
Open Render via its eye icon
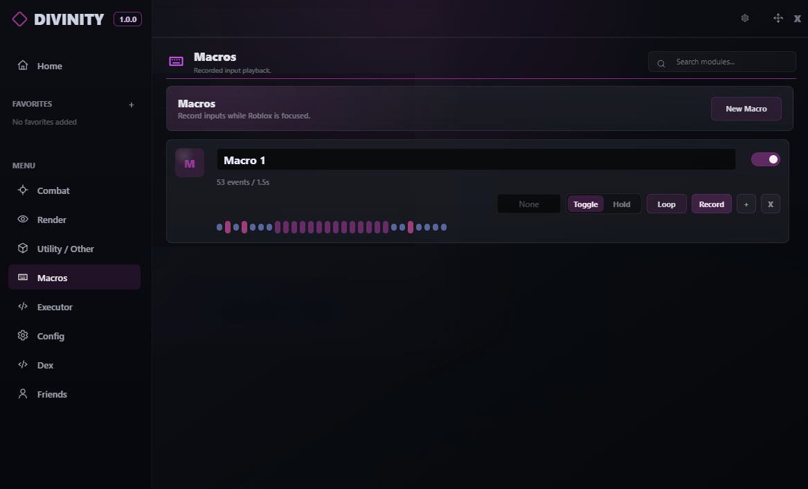pos(23,219)
